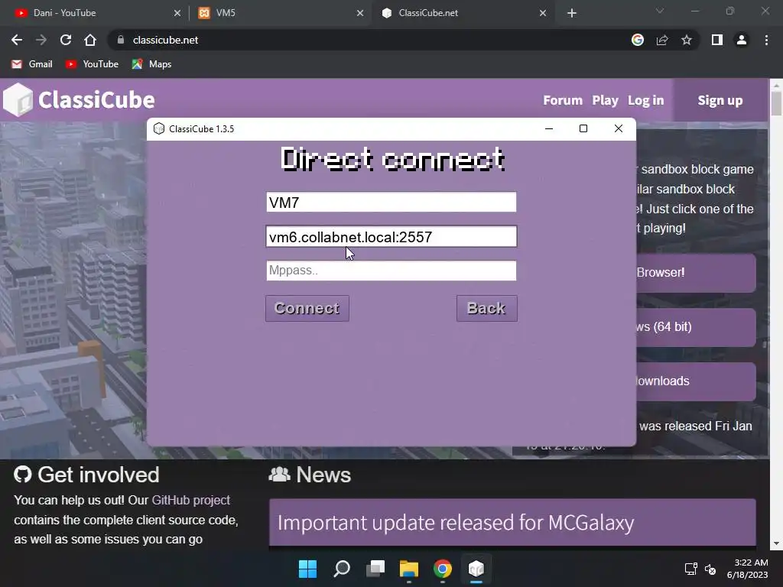Click the Get involved GitHub icon
This screenshot has width=783, height=587.
[22, 474]
